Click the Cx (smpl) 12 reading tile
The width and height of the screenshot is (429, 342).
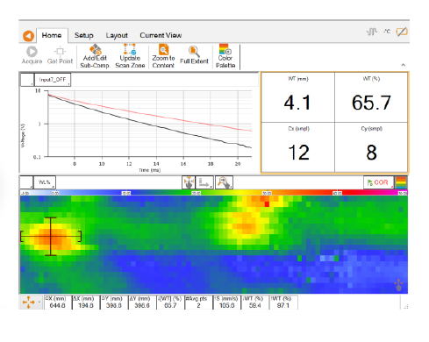tap(298, 147)
